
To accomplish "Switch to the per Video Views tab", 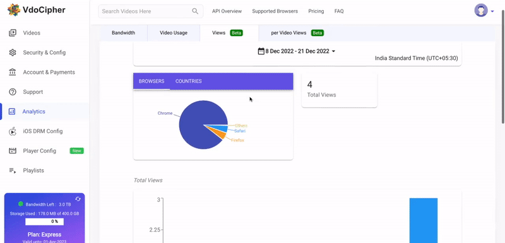I will 297,33.
